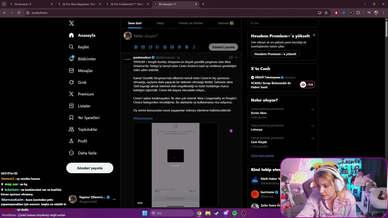Screen dimensions: 388x218
Task: Open Premium in the sidebar
Action: pyautogui.click(x=81, y=94)
